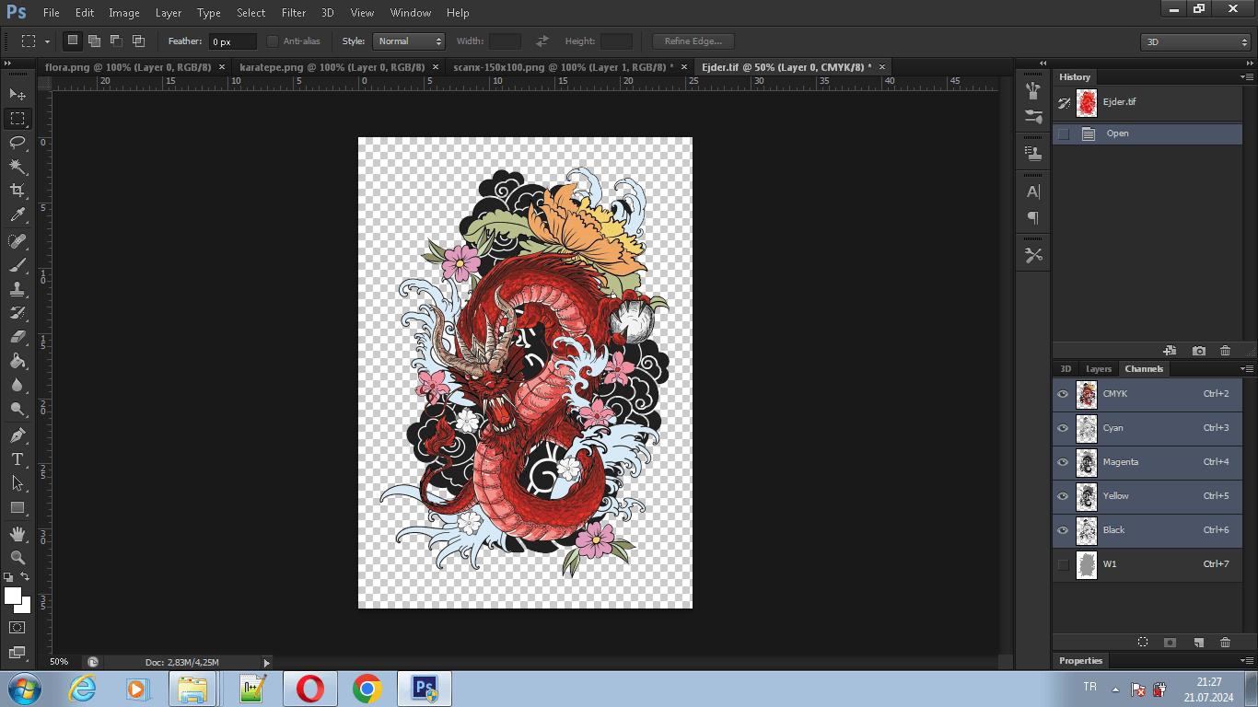
Task: Create new snapshot in History panel
Action: 1198,351
